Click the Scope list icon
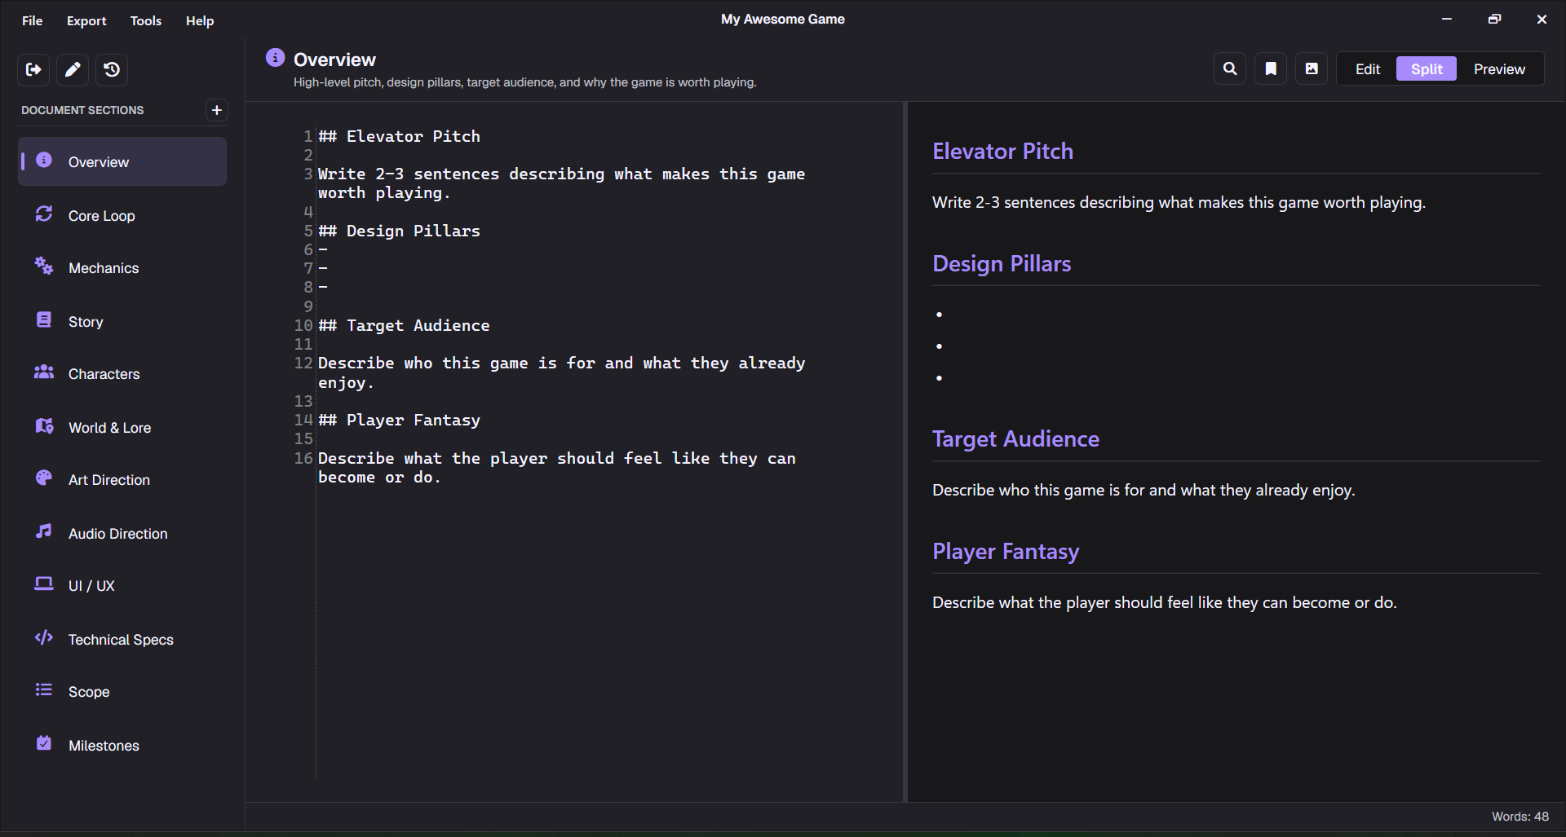 click(x=44, y=690)
